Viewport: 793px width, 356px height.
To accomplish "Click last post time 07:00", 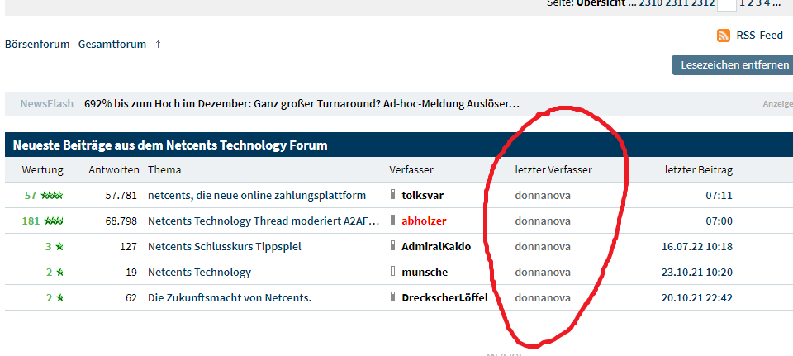I will point(719,221).
